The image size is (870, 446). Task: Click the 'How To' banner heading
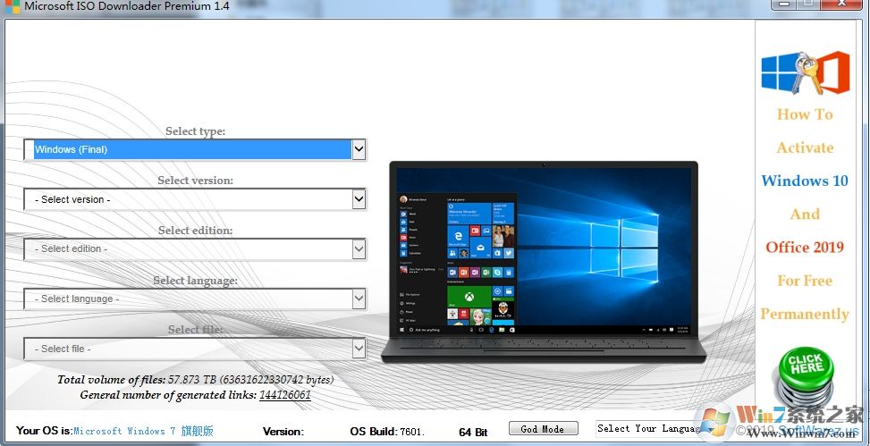tap(805, 114)
